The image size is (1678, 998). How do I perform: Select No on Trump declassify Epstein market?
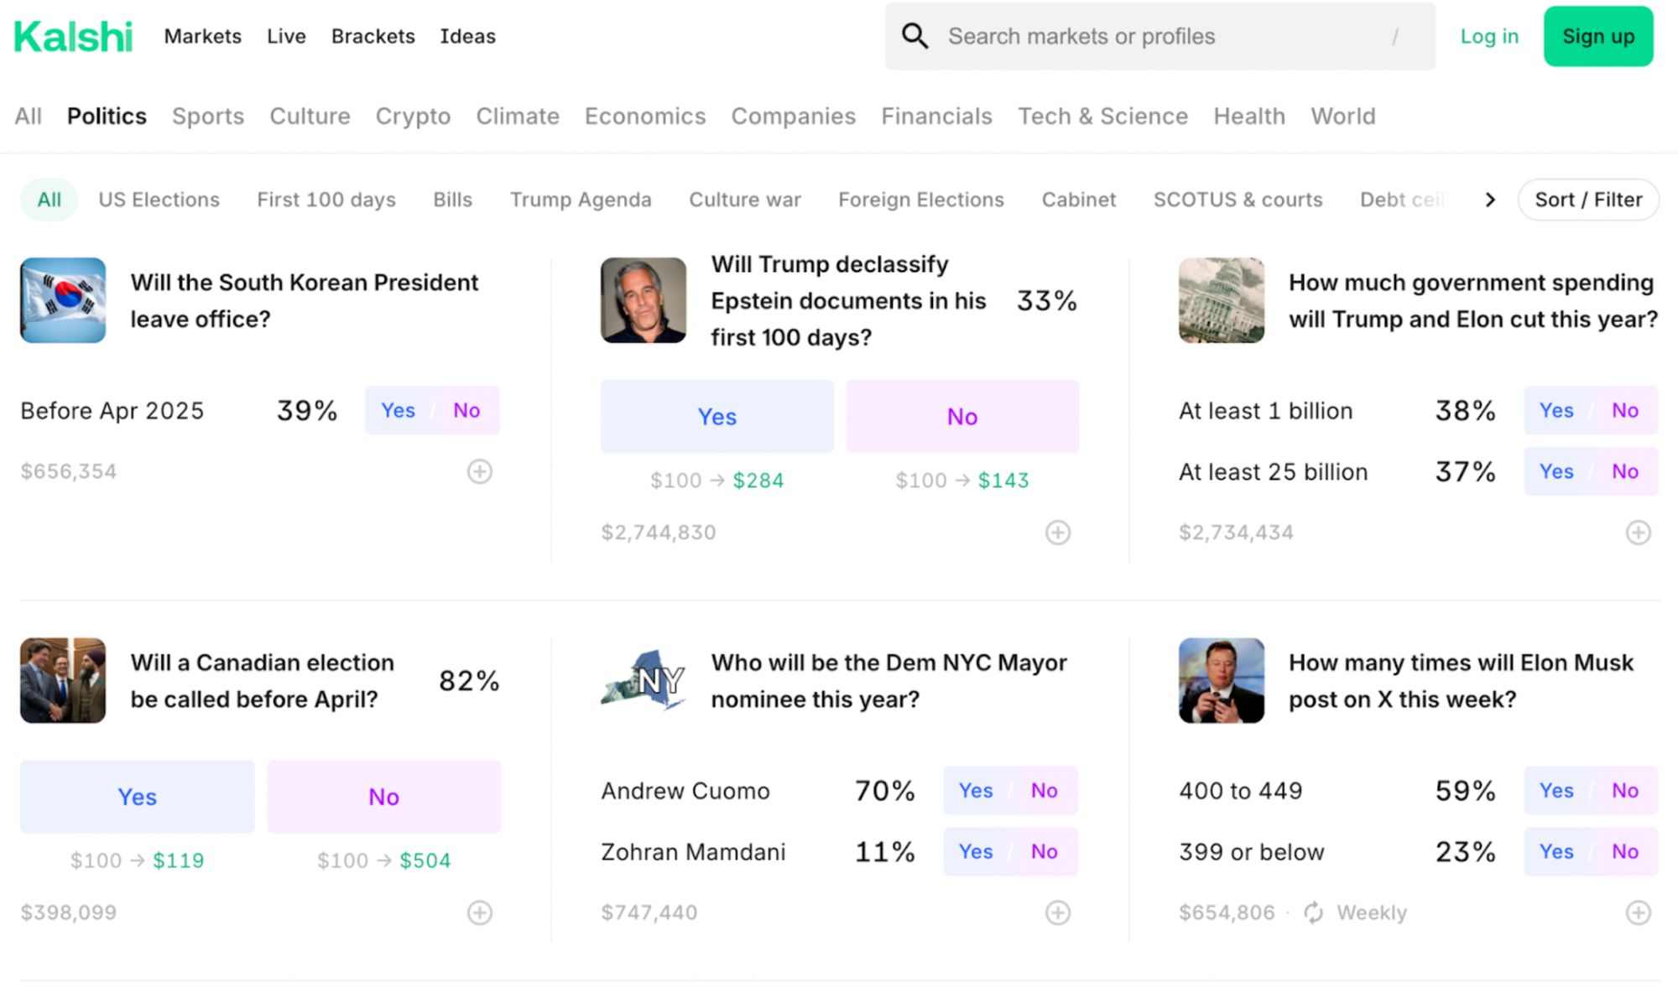click(961, 416)
